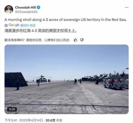
Task: Open the Chowdah Hill display name
Action: coord(26,7)
